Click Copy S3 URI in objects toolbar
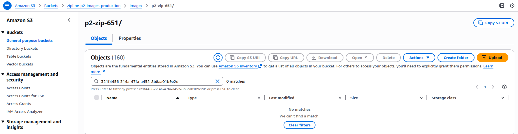Screen dimensions: 518x134 (x=245, y=58)
